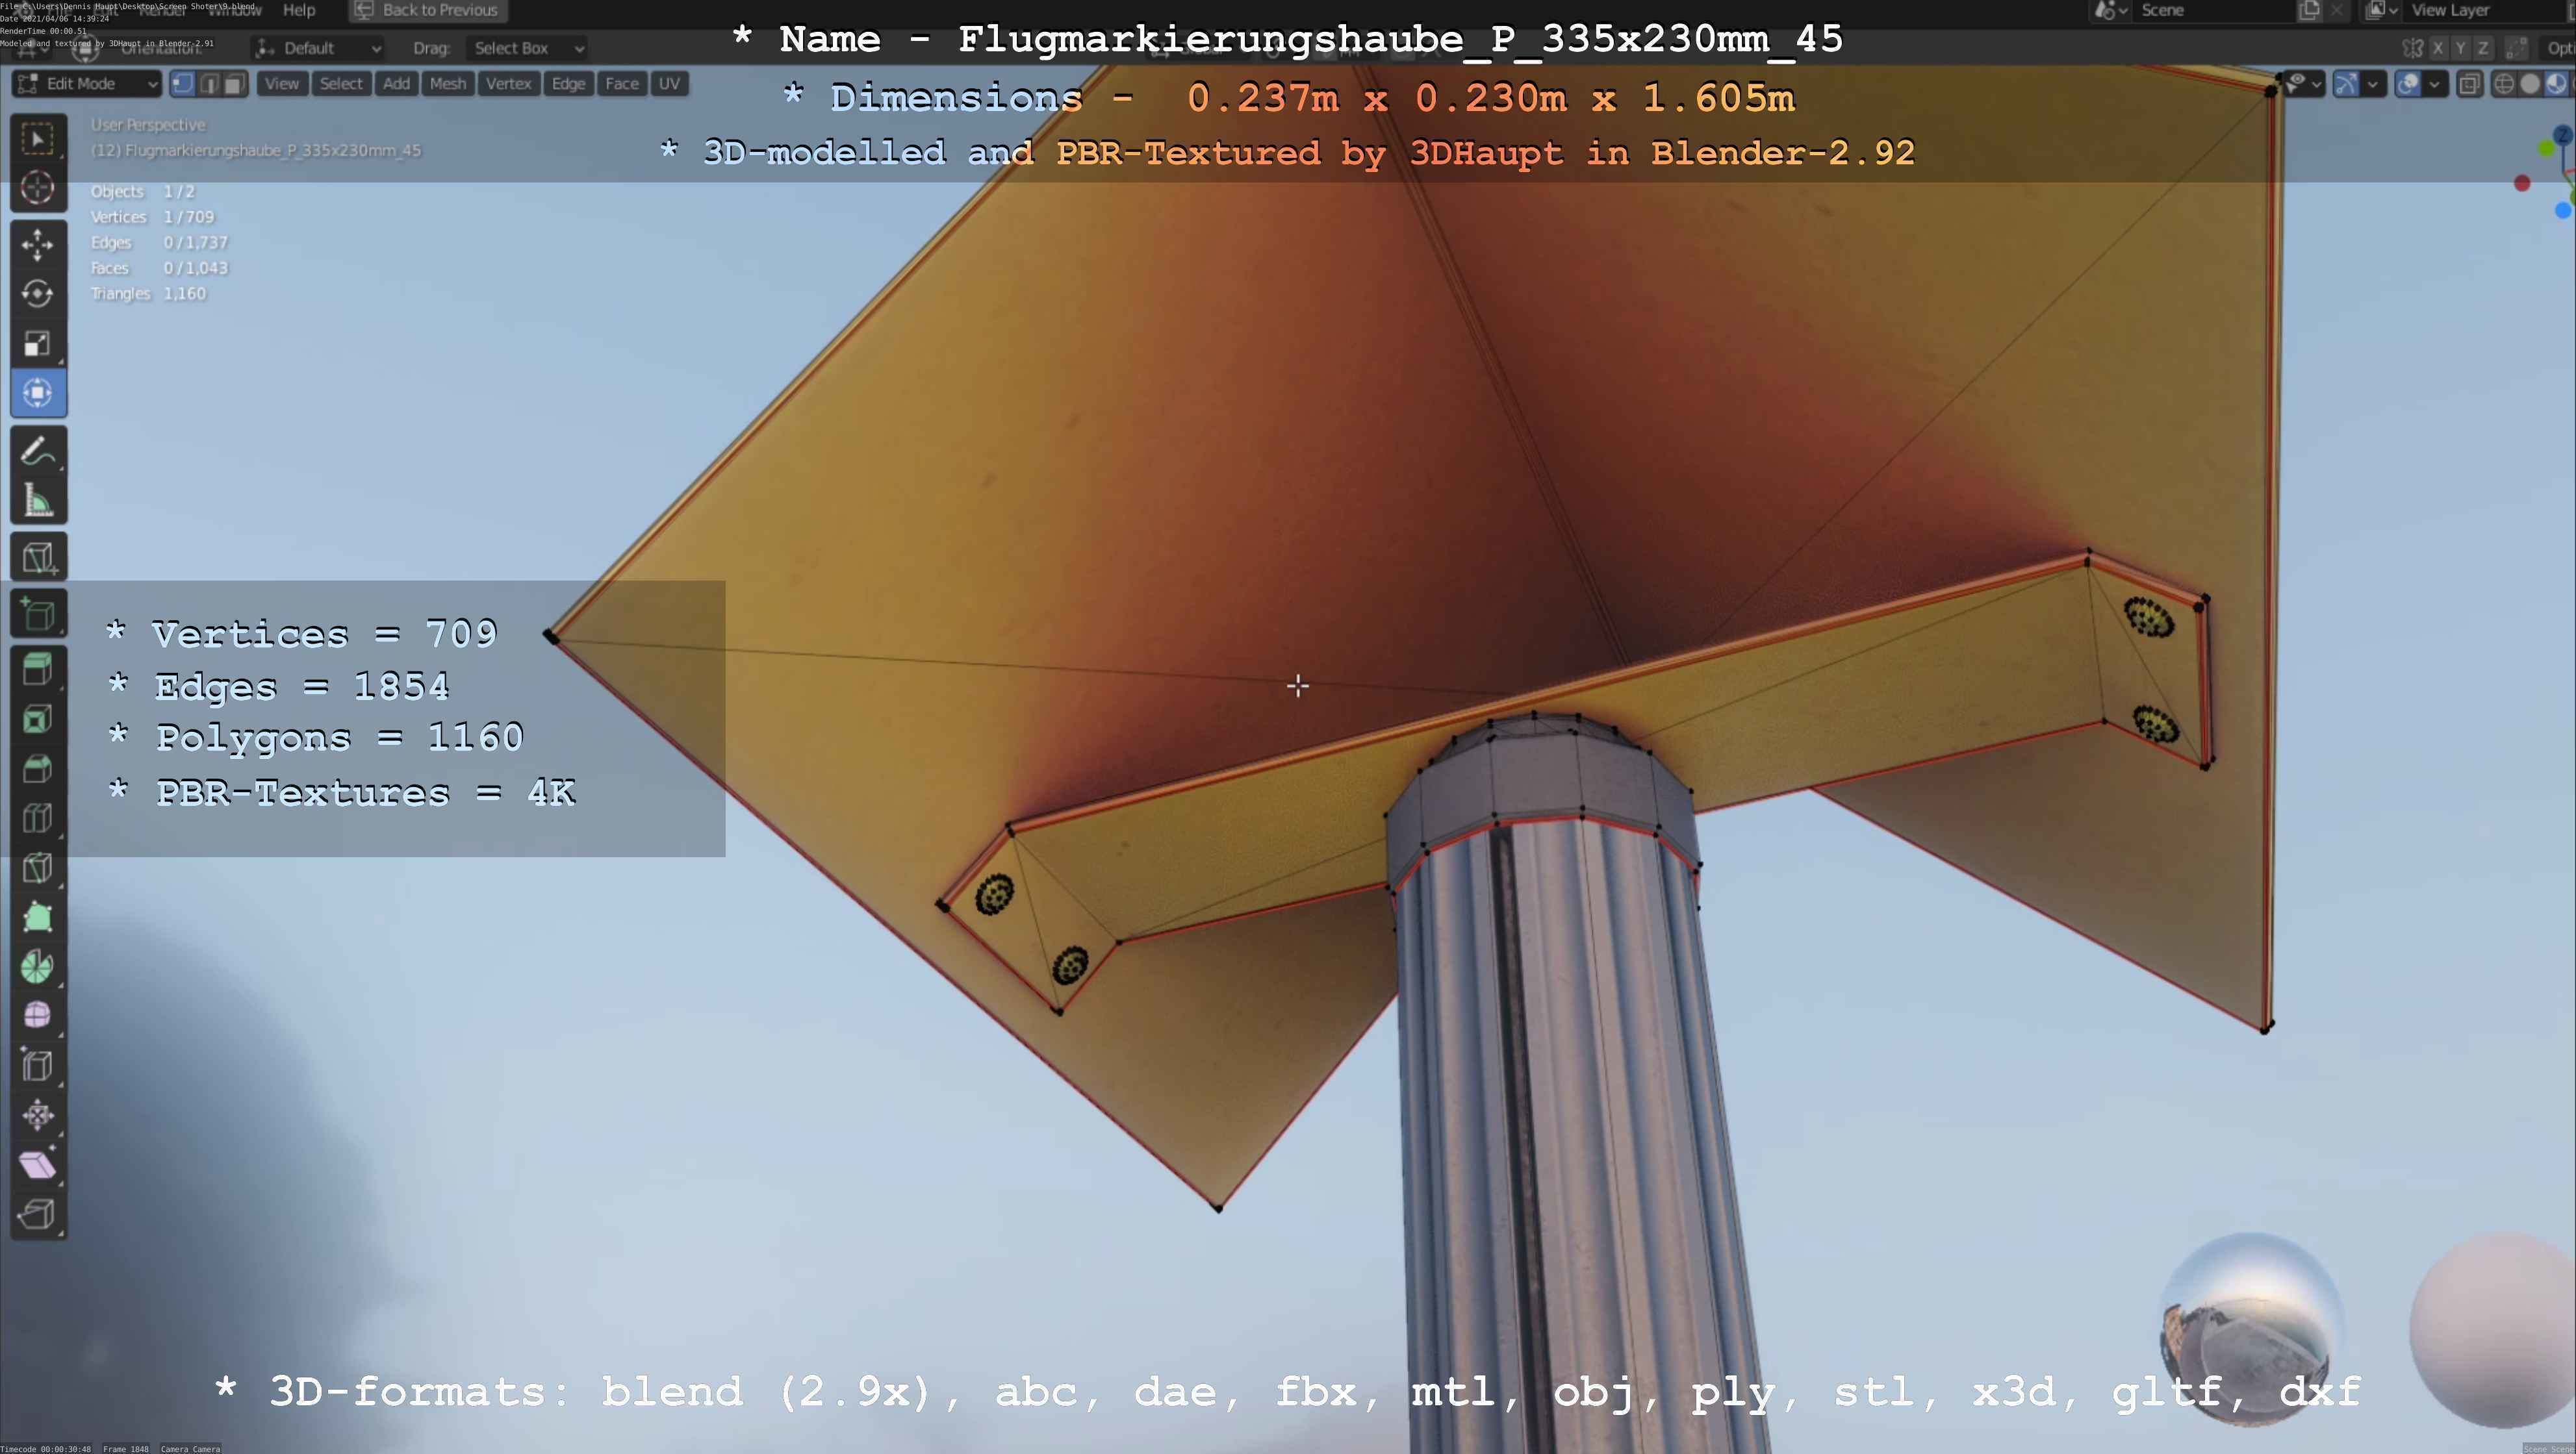The width and height of the screenshot is (2576, 1454).
Task: Click Back to Previous button
Action: [x=428, y=10]
